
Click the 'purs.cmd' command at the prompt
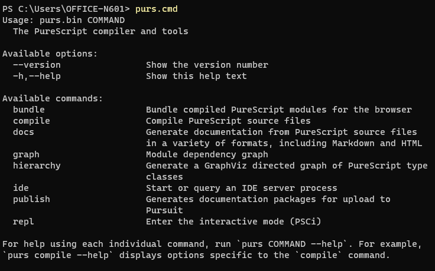[156, 9]
